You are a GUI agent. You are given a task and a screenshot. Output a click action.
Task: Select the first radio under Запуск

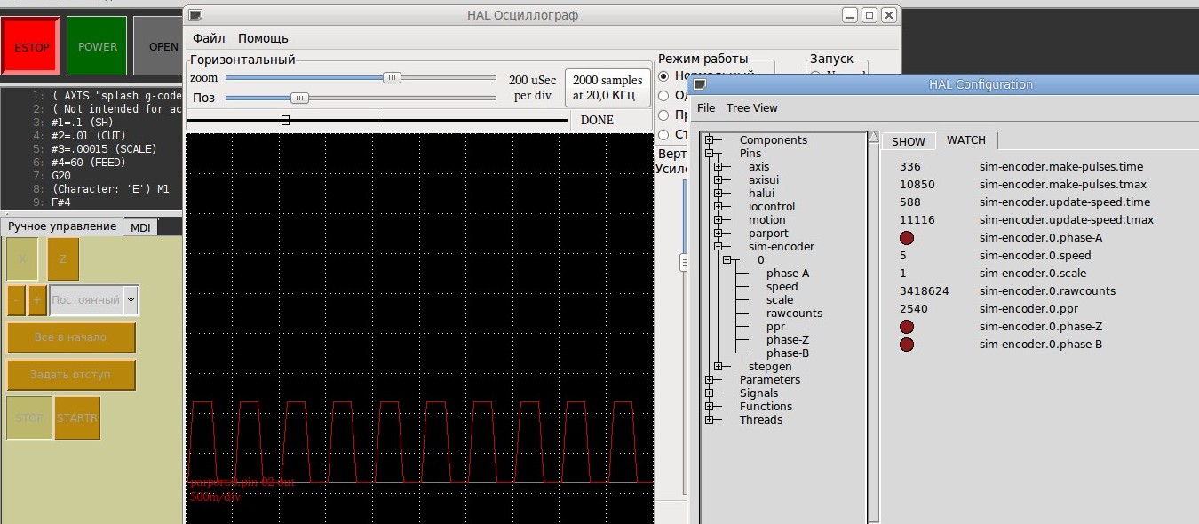point(815,76)
